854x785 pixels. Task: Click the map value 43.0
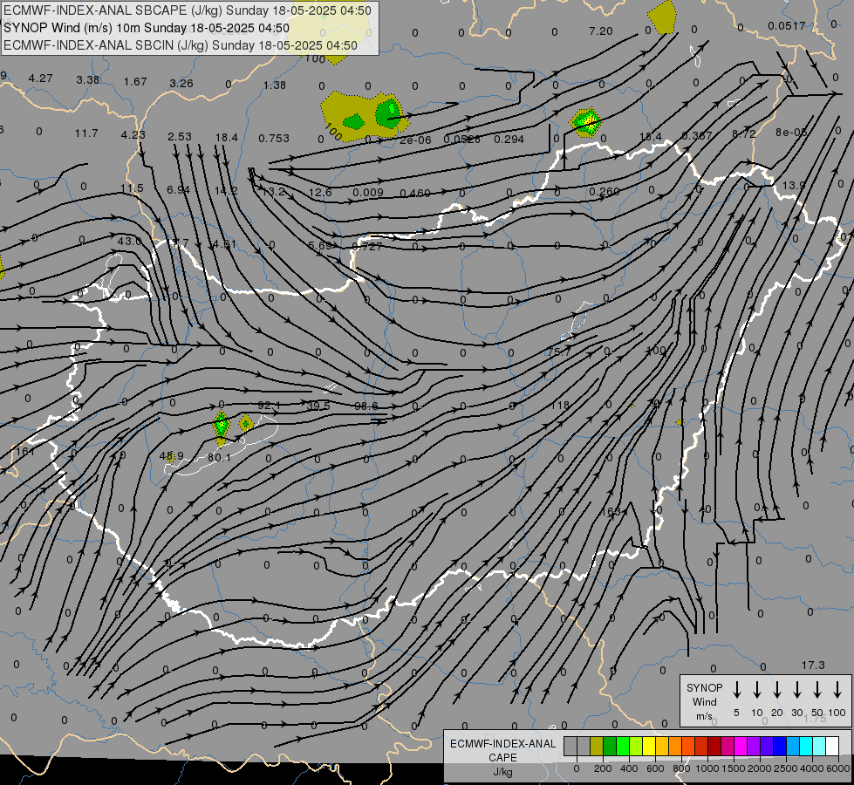[130, 241]
